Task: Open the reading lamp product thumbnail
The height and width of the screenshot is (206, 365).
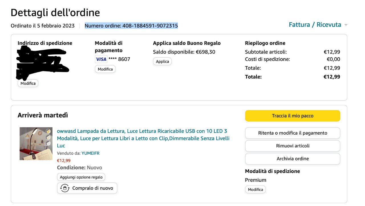Action: pos(36,144)
